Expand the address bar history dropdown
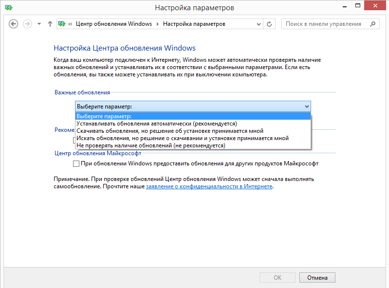 (x=259, y=24)
